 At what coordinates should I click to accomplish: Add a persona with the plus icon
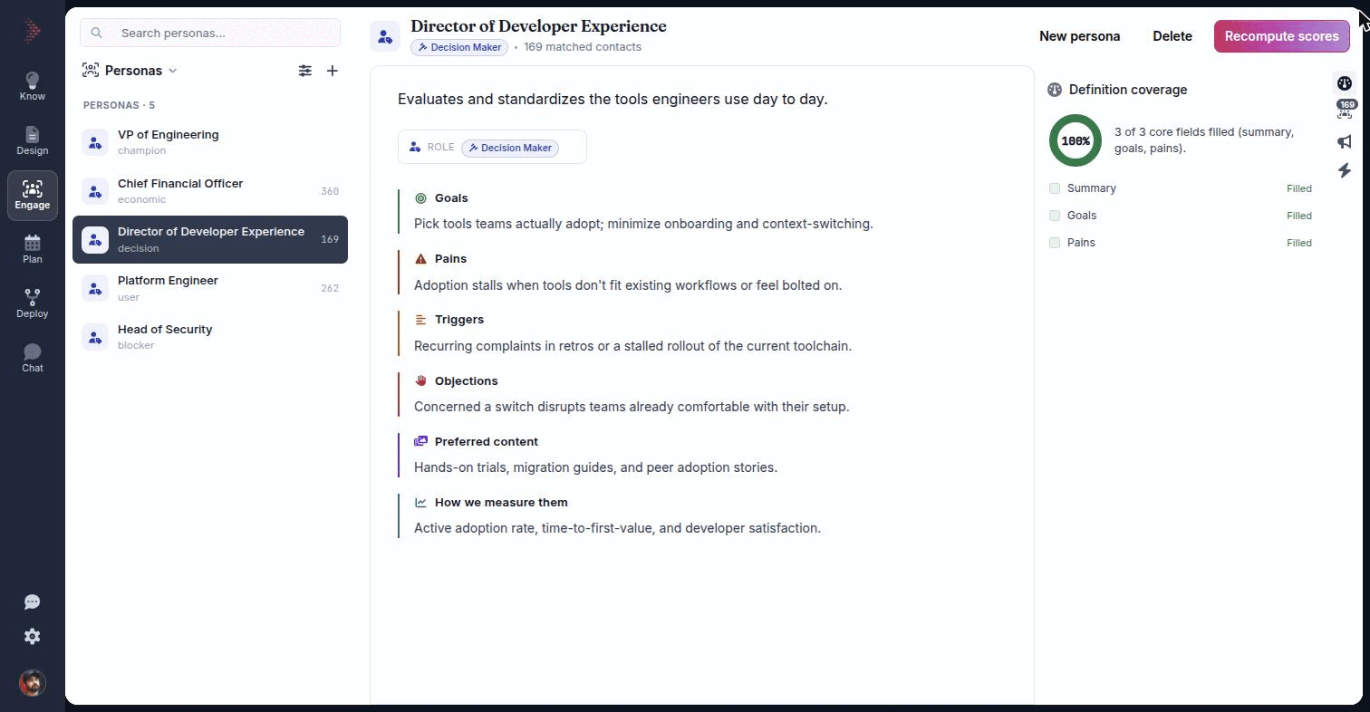coord(333,71)
